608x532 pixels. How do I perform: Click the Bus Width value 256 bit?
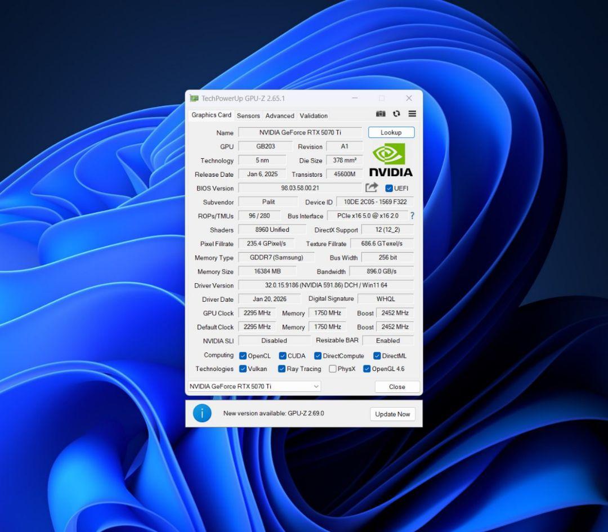387,257
